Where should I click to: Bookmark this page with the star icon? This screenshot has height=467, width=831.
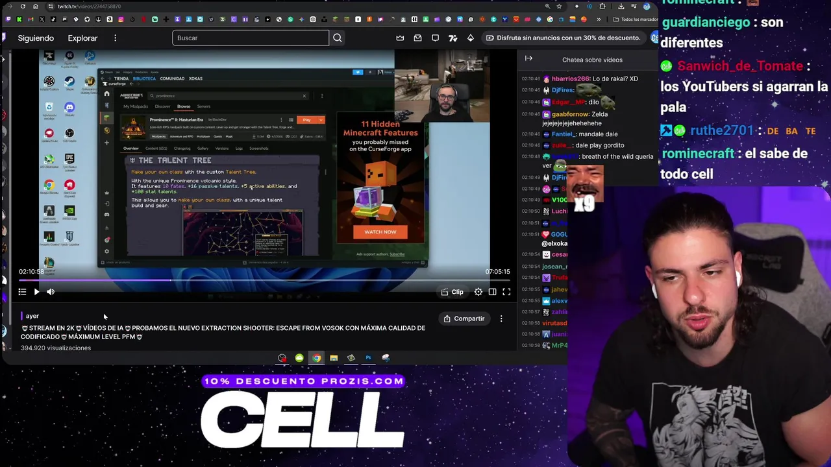coord(559,6)
